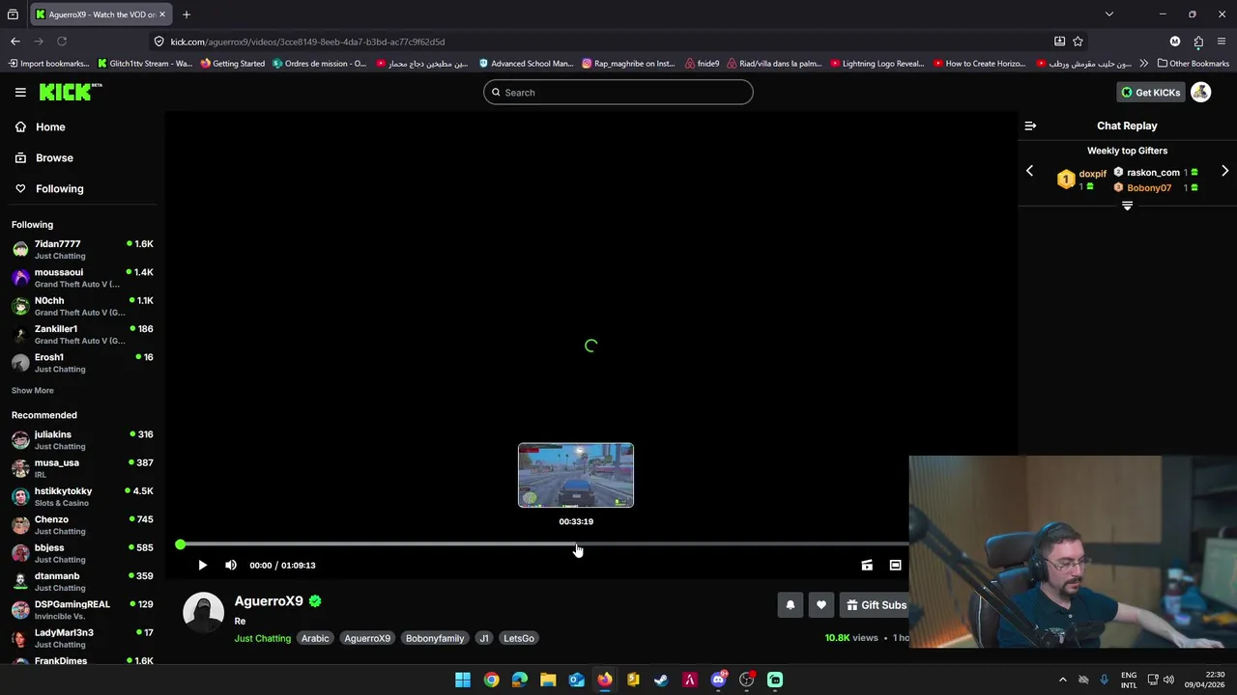The height and width of the screenshot is (695, 1237).
Task: Open the Windows Start menu
Action: (463, 680)
